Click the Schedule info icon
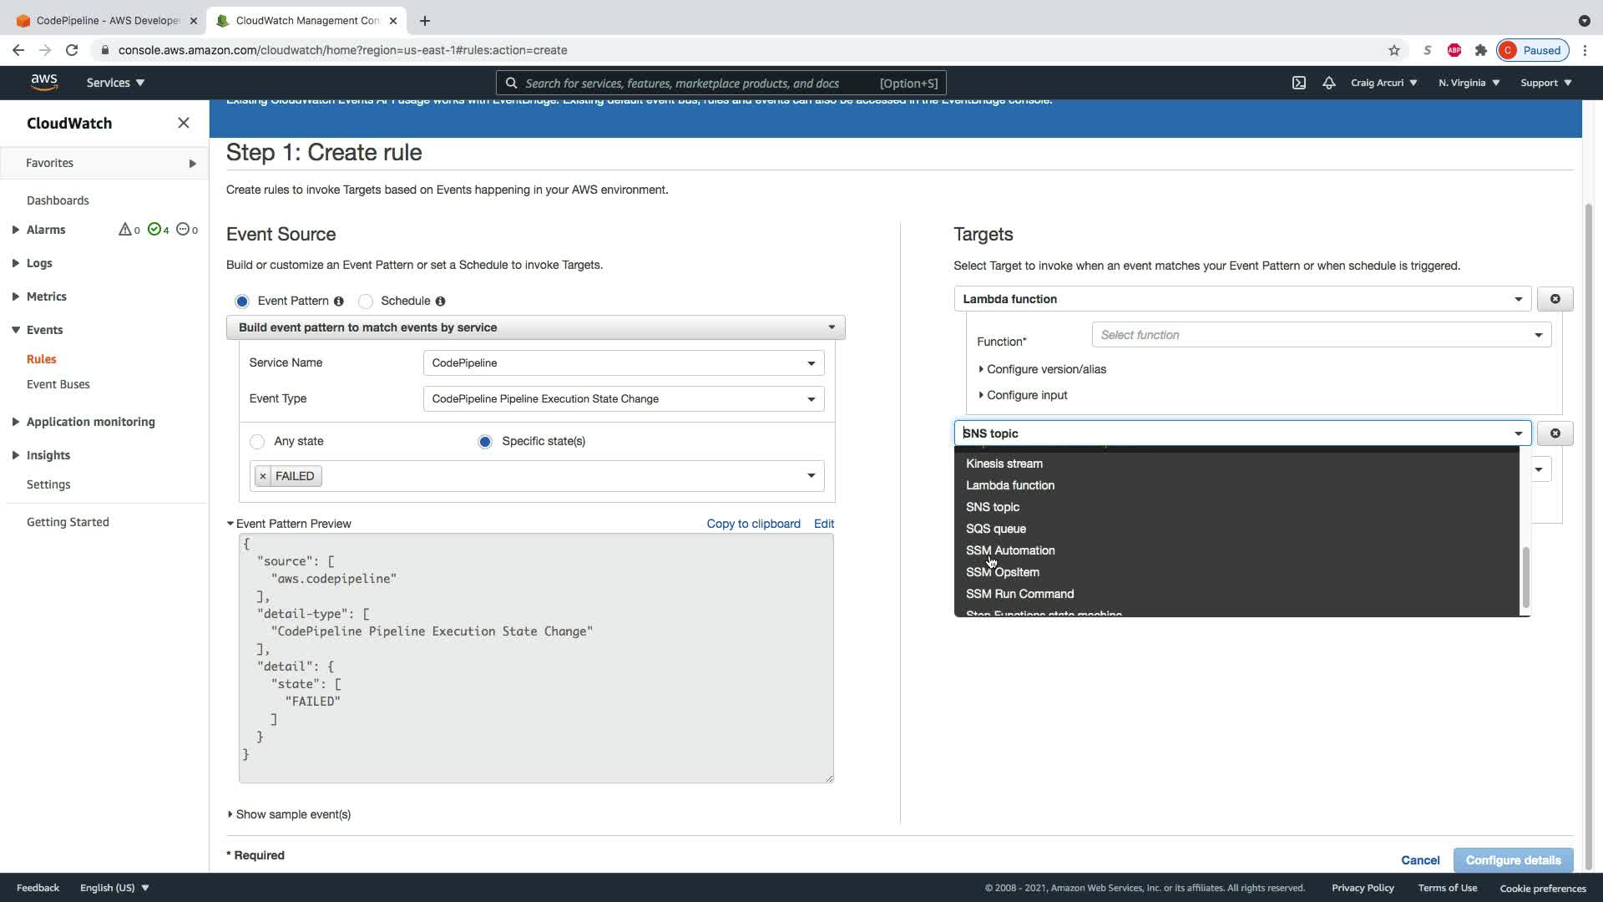1603x902 pixels. click(x=440, y=302)
